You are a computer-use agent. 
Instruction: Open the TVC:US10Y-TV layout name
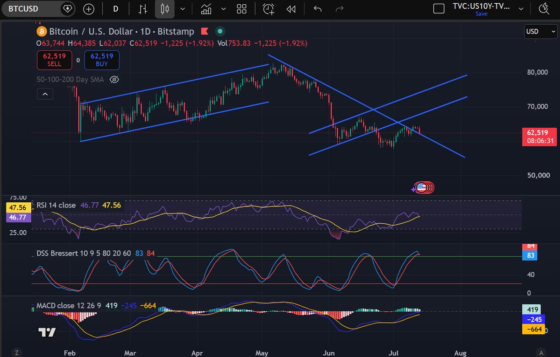(481, 6)
